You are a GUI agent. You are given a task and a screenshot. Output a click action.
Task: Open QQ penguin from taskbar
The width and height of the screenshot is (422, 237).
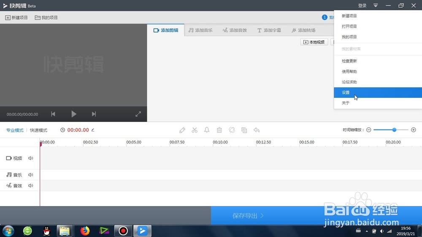[x=46, y=231]
